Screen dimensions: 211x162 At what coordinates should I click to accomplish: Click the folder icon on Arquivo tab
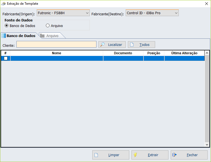pos(42,36)
